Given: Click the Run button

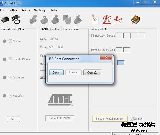Looking at the screenshot, I should click(x=13, y=119).
